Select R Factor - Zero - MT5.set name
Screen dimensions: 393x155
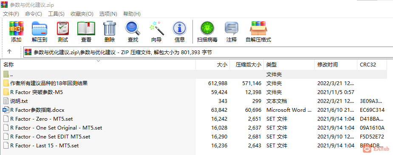42,119
